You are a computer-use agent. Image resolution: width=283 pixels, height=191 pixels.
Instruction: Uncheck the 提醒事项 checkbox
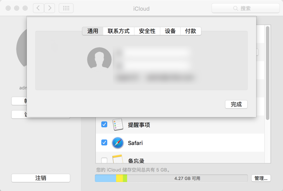click(104, 124)
